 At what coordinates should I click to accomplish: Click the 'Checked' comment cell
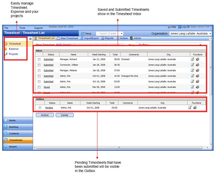pyautogui.click(x=125, y=59)
